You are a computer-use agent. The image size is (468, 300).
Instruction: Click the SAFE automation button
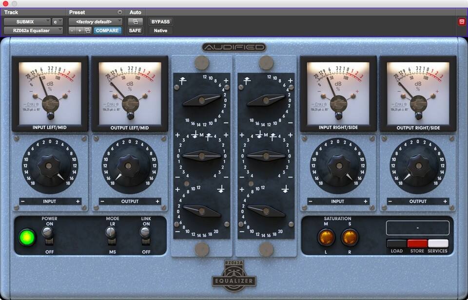click(x=135, y=30)
